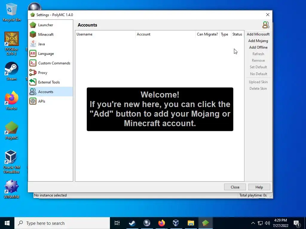Click the Custom Commands terminal icon

(33, 63)
